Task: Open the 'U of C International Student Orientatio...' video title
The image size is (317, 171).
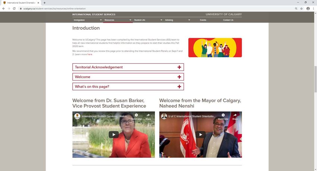Action: [192, 116]
